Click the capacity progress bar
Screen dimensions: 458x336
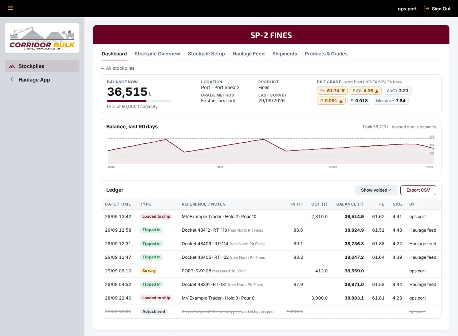[139, 101]
